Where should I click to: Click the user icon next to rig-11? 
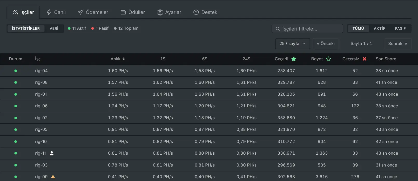pyautogui.click(x=52, y=153)
